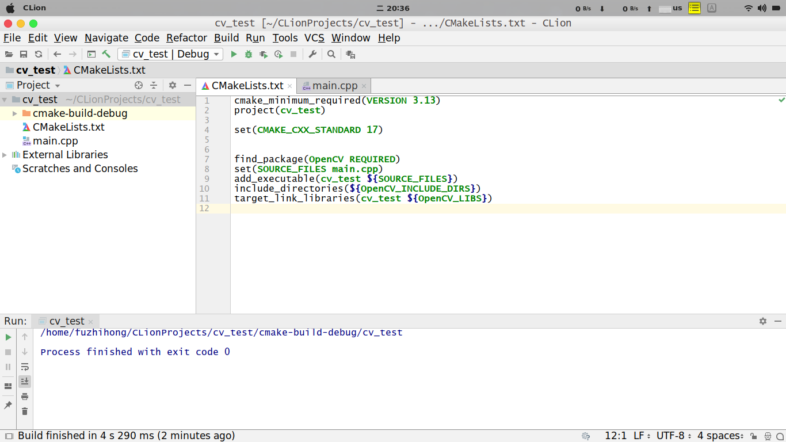Click the print icon in Run panel
The width and height of the screenshot is (786, 442).
tap(25, 397)
